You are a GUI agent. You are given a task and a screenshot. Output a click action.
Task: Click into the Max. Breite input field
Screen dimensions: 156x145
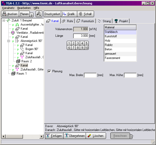point(90,75)
